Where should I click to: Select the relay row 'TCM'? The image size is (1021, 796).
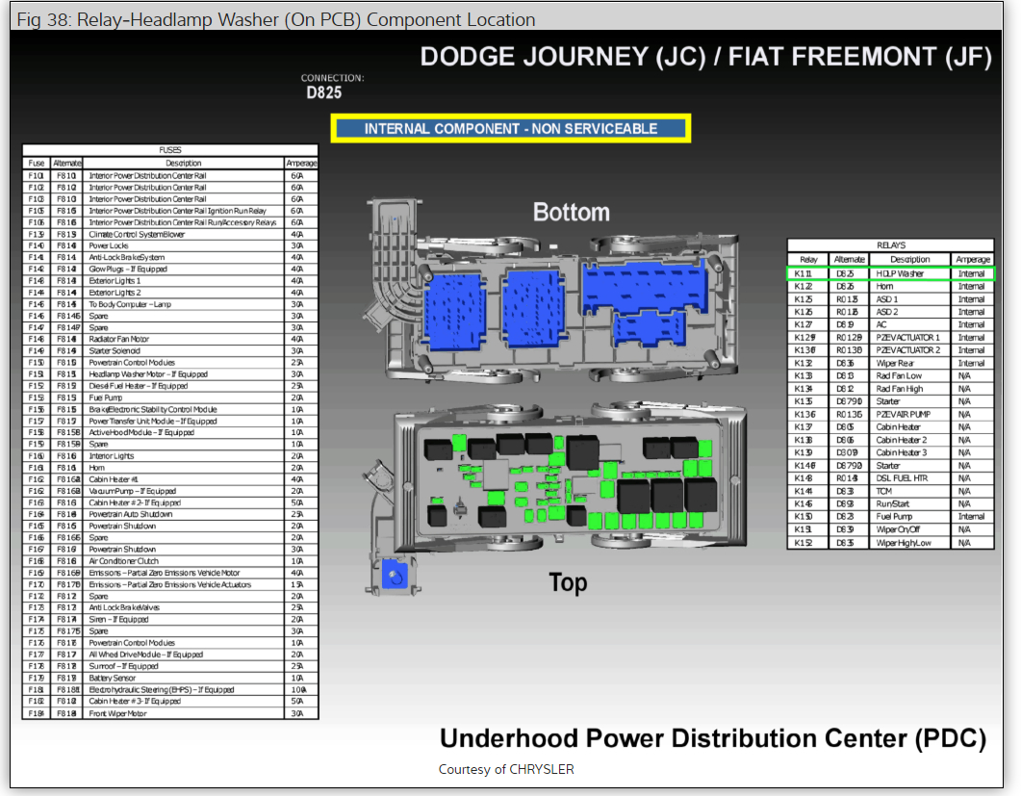(891, 491)
